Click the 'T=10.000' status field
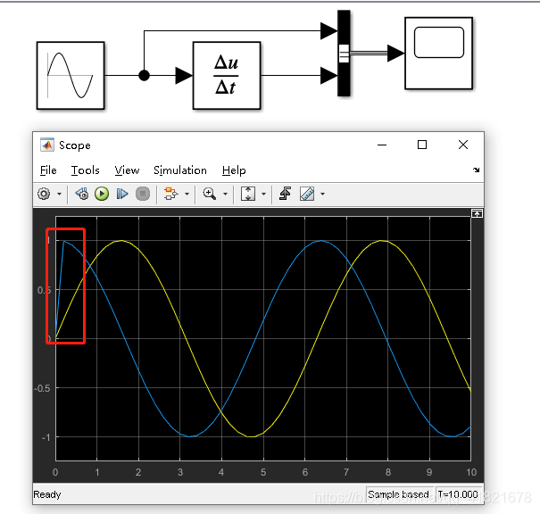Image resolution: width=540 pixels, height=514 pixels. click(458, 494)
